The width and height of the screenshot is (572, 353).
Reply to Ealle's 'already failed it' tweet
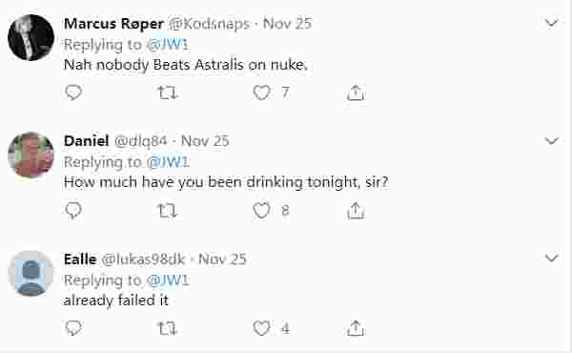(73, 328)
